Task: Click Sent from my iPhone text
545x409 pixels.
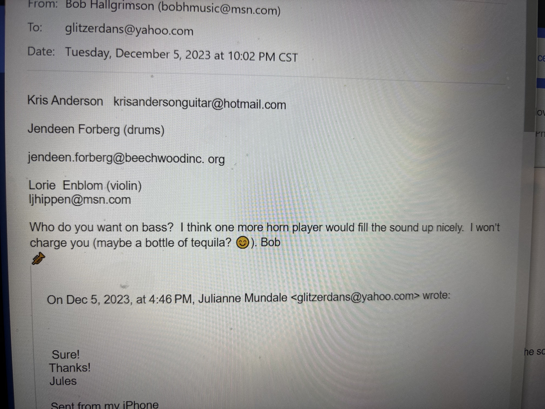Action: click(105, 405)
